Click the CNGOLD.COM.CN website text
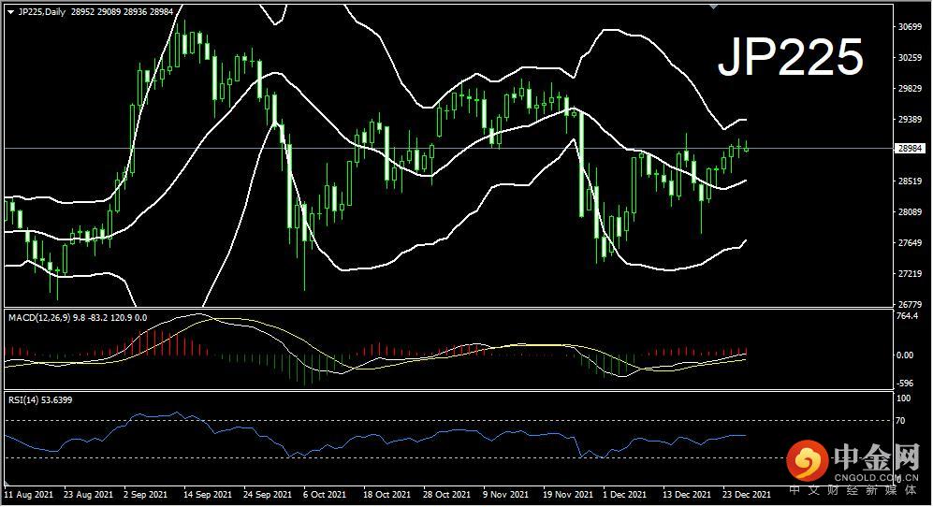 click(876, 478)
